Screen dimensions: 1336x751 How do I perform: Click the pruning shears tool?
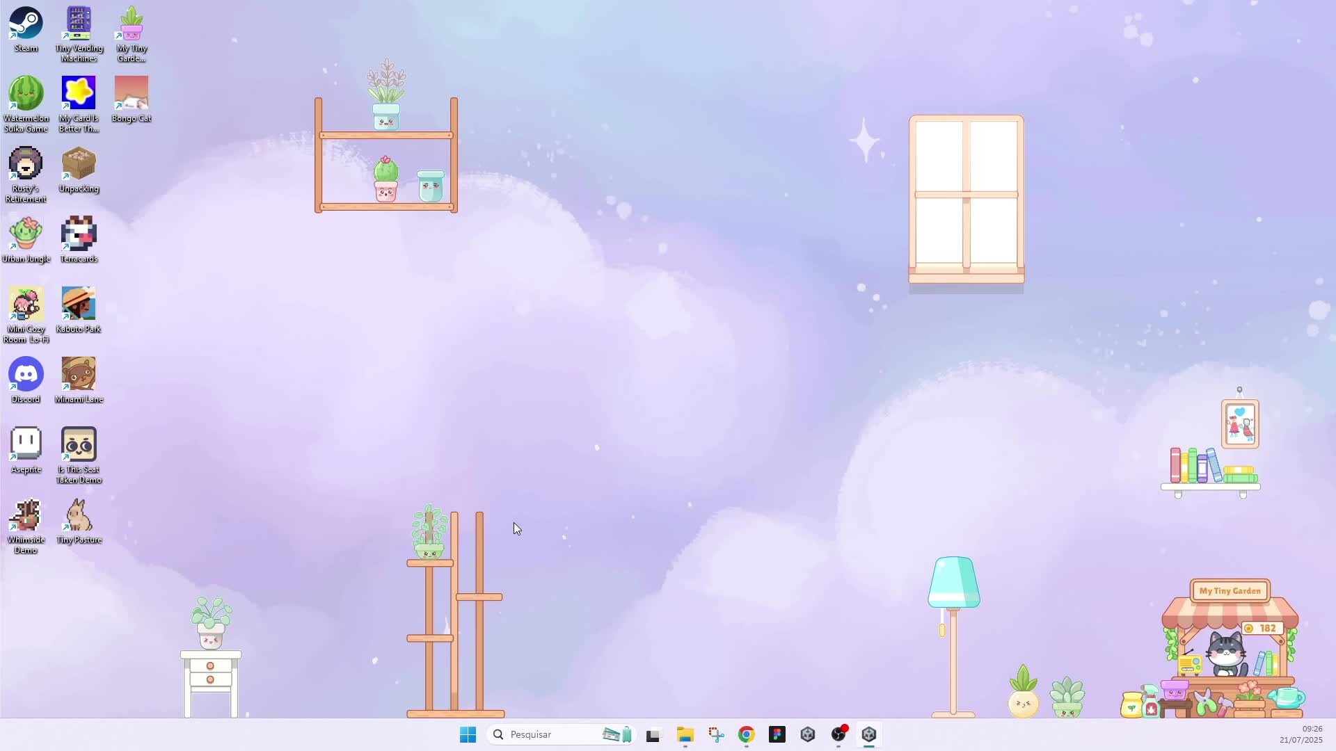(1204, 702)
